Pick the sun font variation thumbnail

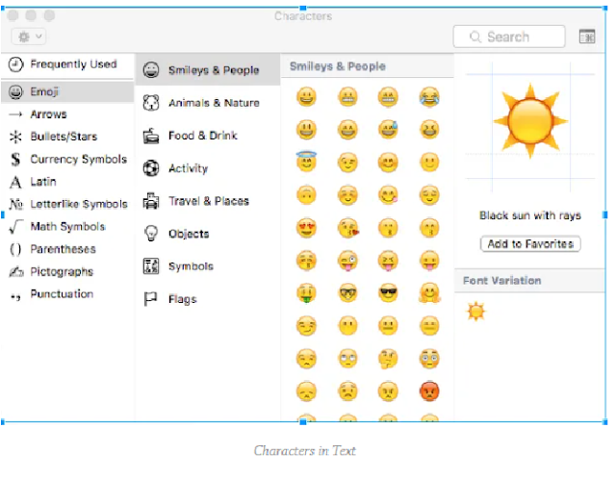click(475, 312)
